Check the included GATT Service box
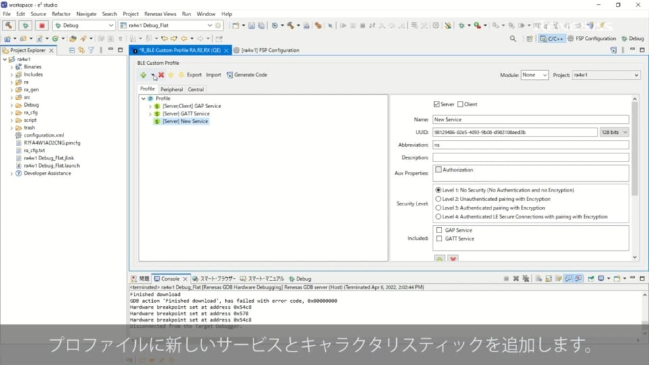Image resolution: width=649 pixels, height=365 pixels. click(x=439, y=239)
